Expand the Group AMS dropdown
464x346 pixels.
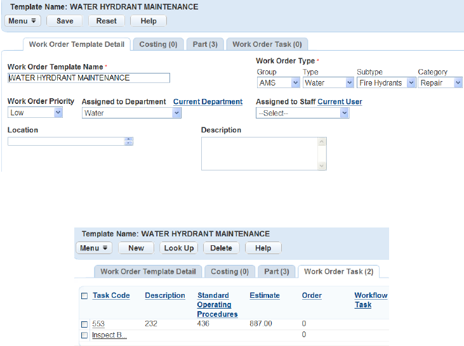click(x=279, y=83)
